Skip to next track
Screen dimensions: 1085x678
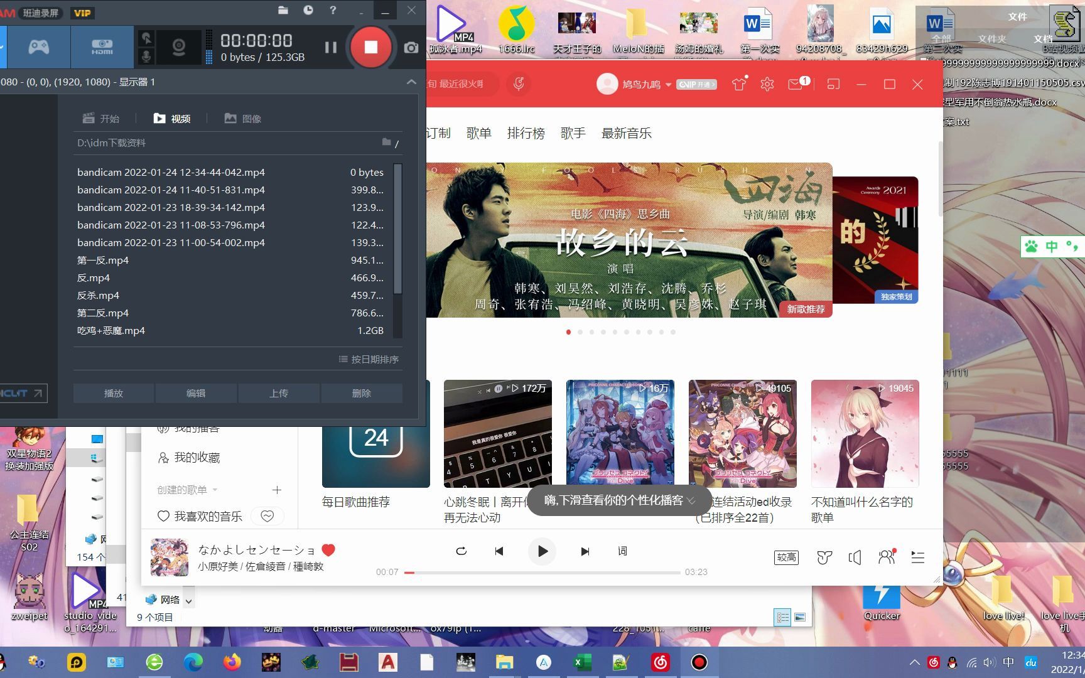585,551
